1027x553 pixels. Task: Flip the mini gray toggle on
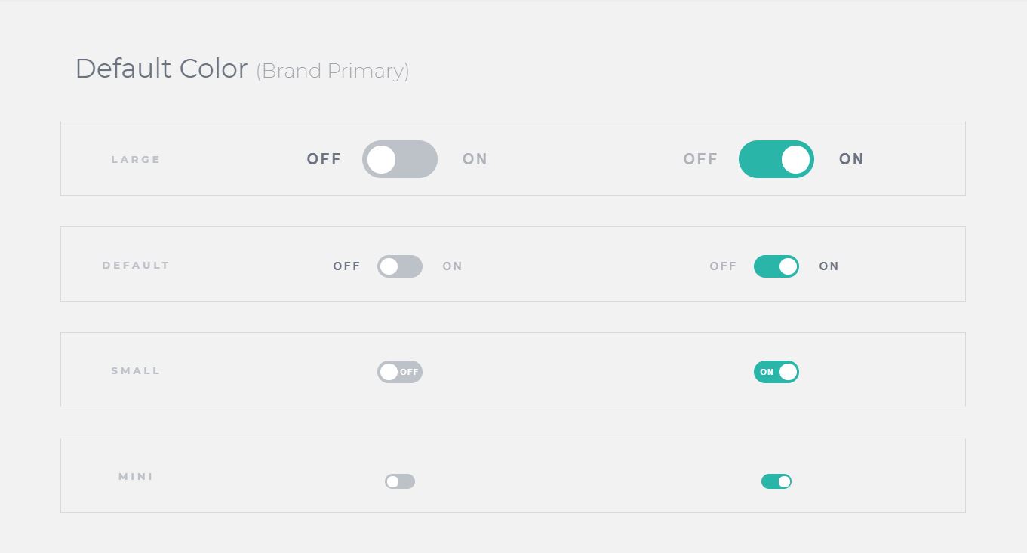[x=400, y=481]
